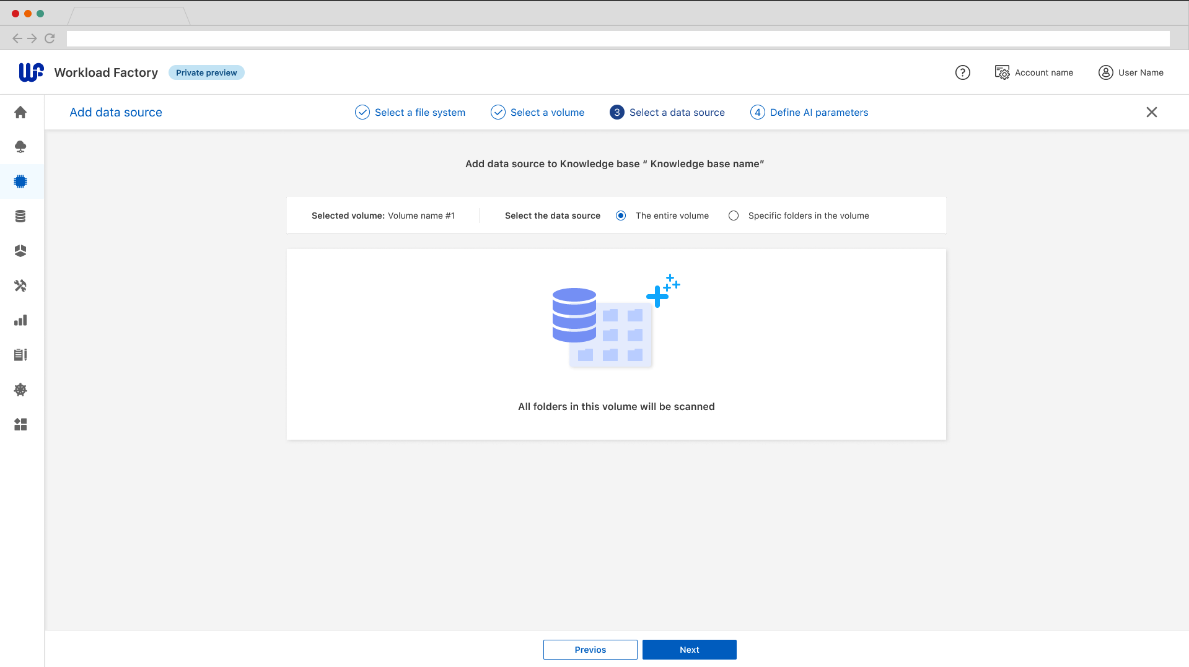
Task: Close the Add data source wizard
Action: pyautogui.click(x=1151, y=112)
